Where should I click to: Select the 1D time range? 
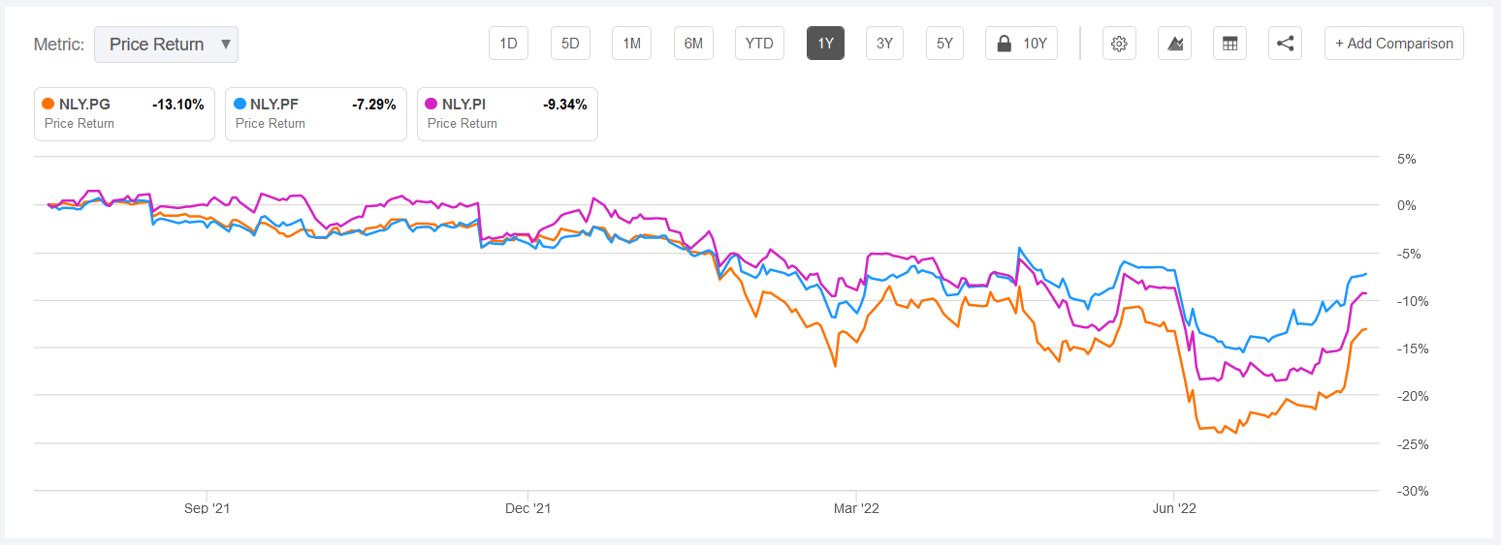(x=508, y=44)
